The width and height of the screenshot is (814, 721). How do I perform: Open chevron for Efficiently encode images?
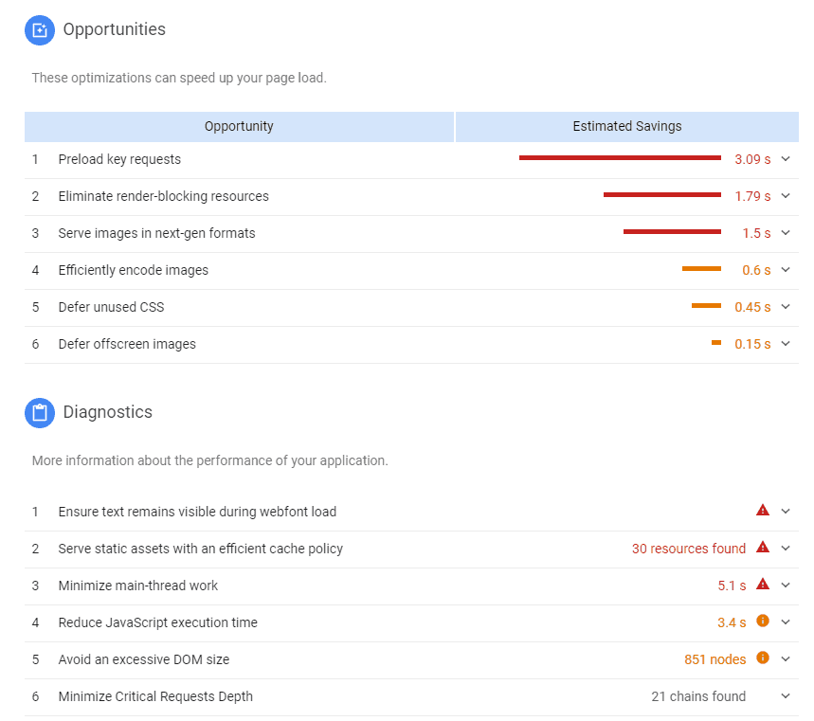tap(786, 270)
